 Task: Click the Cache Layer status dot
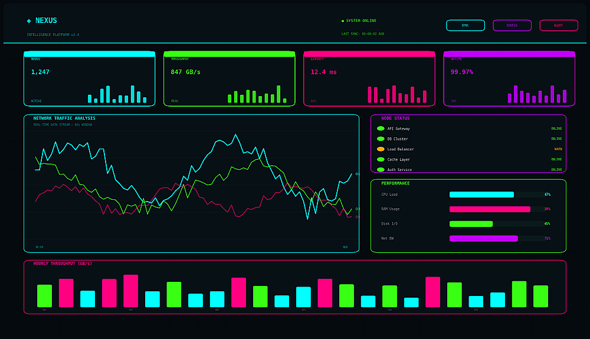point(381,159)
